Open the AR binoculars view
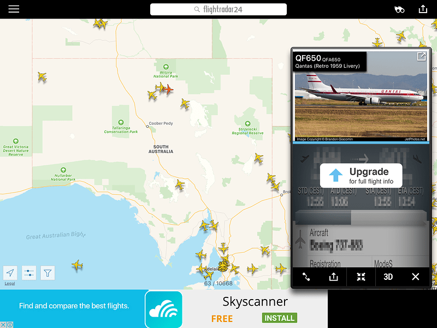The width and height of the screenshot is (437, 328). point(399,10)
